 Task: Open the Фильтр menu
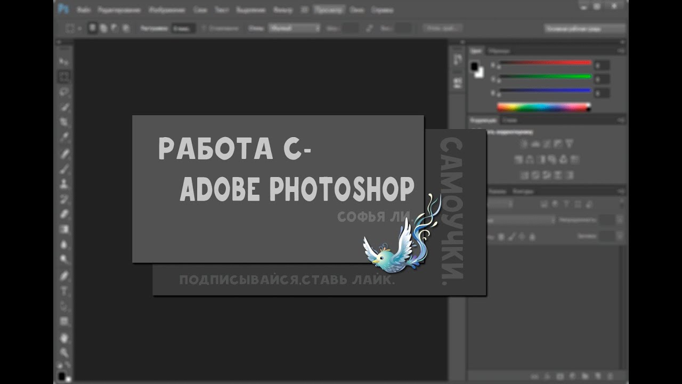[282, 10]
